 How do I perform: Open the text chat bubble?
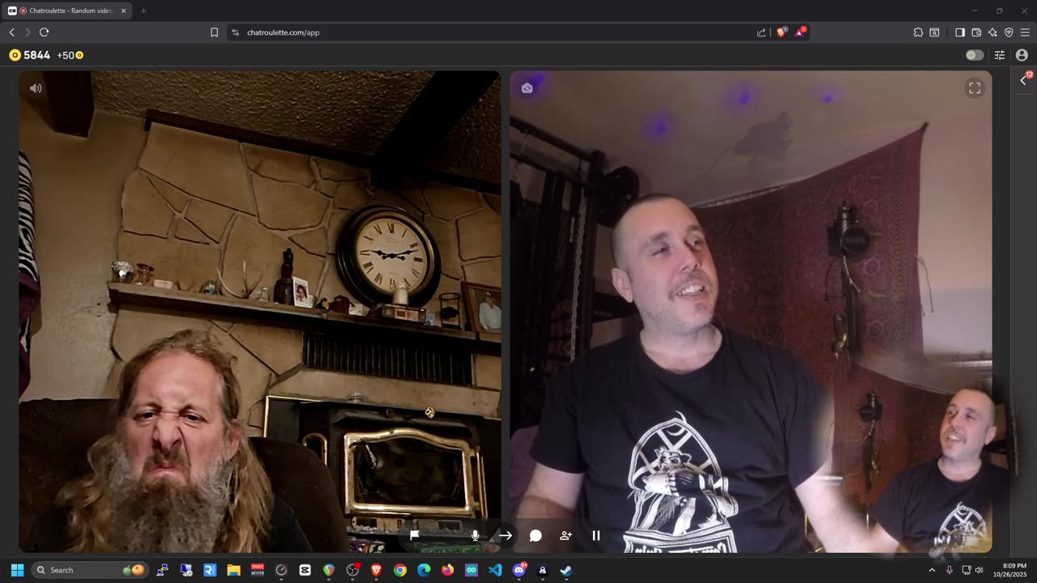[x=536, y=535]
